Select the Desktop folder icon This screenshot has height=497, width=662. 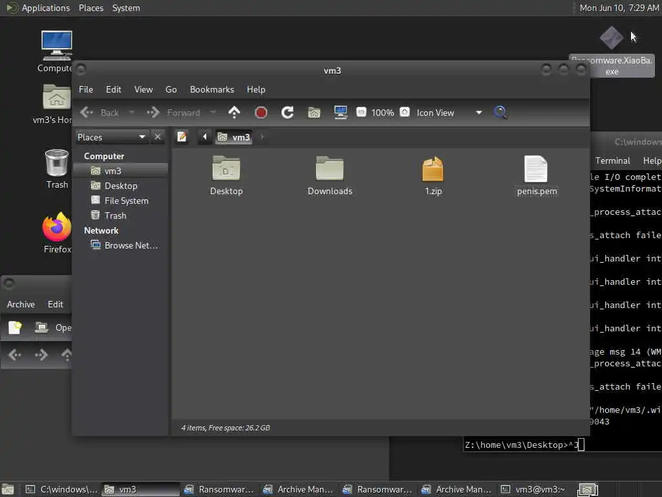[226, 176]
